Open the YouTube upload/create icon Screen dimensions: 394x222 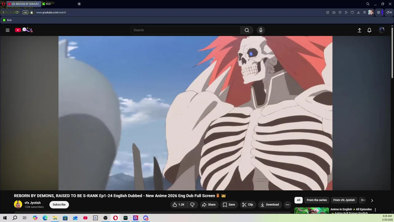[359, 30]
